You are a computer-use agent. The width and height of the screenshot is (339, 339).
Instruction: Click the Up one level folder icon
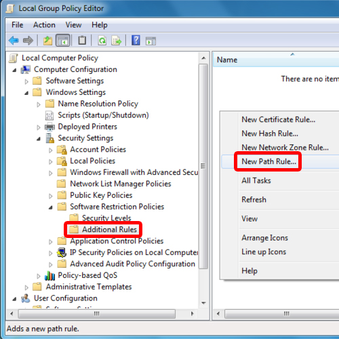pyautogui.click(x=47, y=41)
